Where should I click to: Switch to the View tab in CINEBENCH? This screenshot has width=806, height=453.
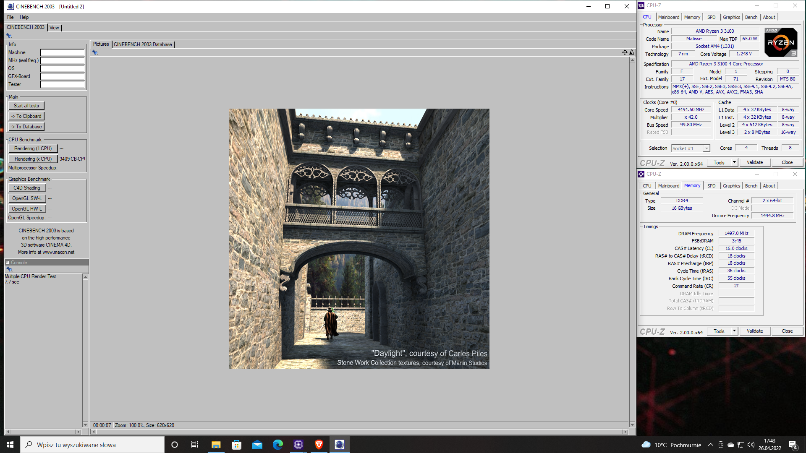click(54, 28)
